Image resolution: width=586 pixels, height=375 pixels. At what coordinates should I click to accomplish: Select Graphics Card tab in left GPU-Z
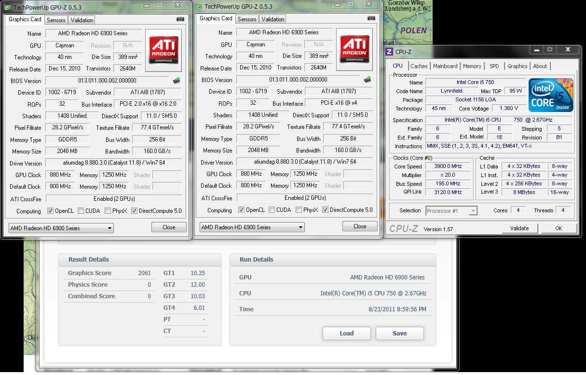pos(25,19)
